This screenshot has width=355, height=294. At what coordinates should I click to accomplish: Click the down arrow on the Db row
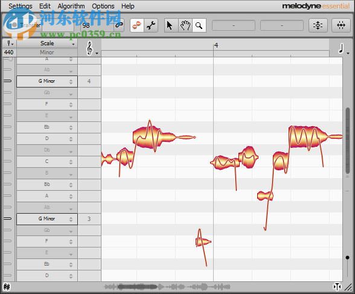pos(71,152)
